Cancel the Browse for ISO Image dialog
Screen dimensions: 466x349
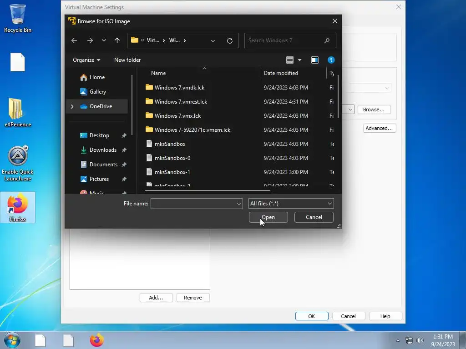[314, 217]
